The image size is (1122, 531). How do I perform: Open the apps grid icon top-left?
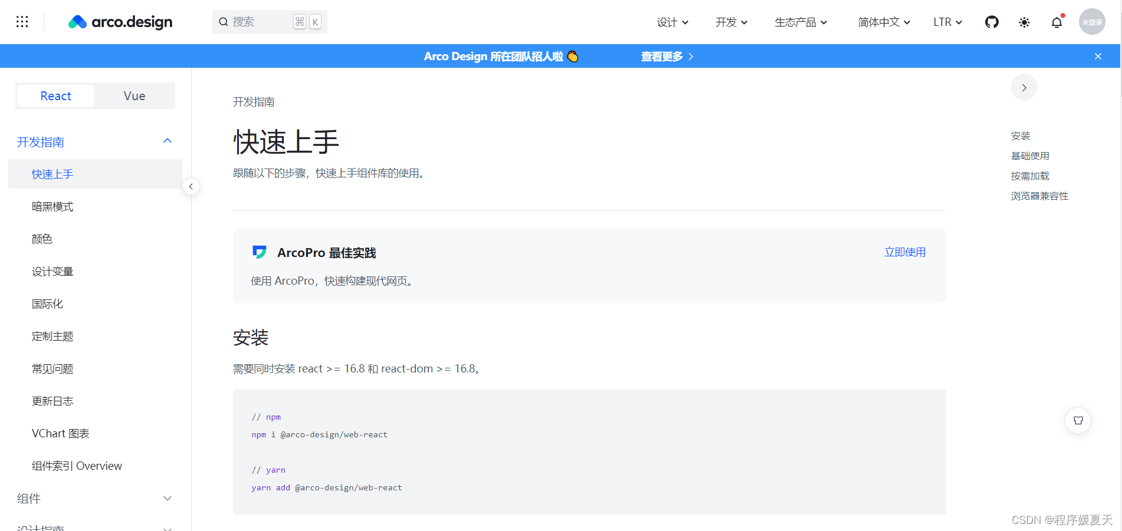pos(22,22)
